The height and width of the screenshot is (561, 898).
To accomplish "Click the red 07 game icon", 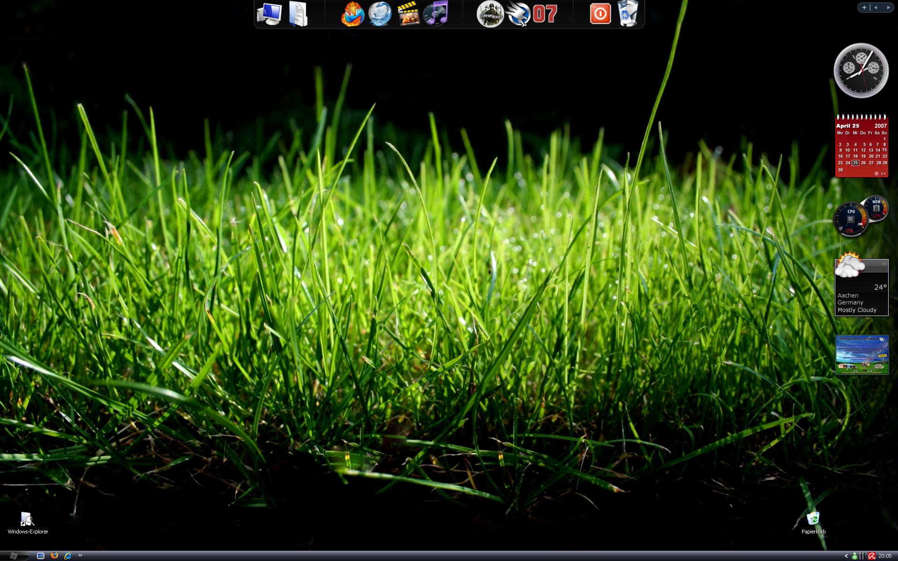I will pos(545,14).
